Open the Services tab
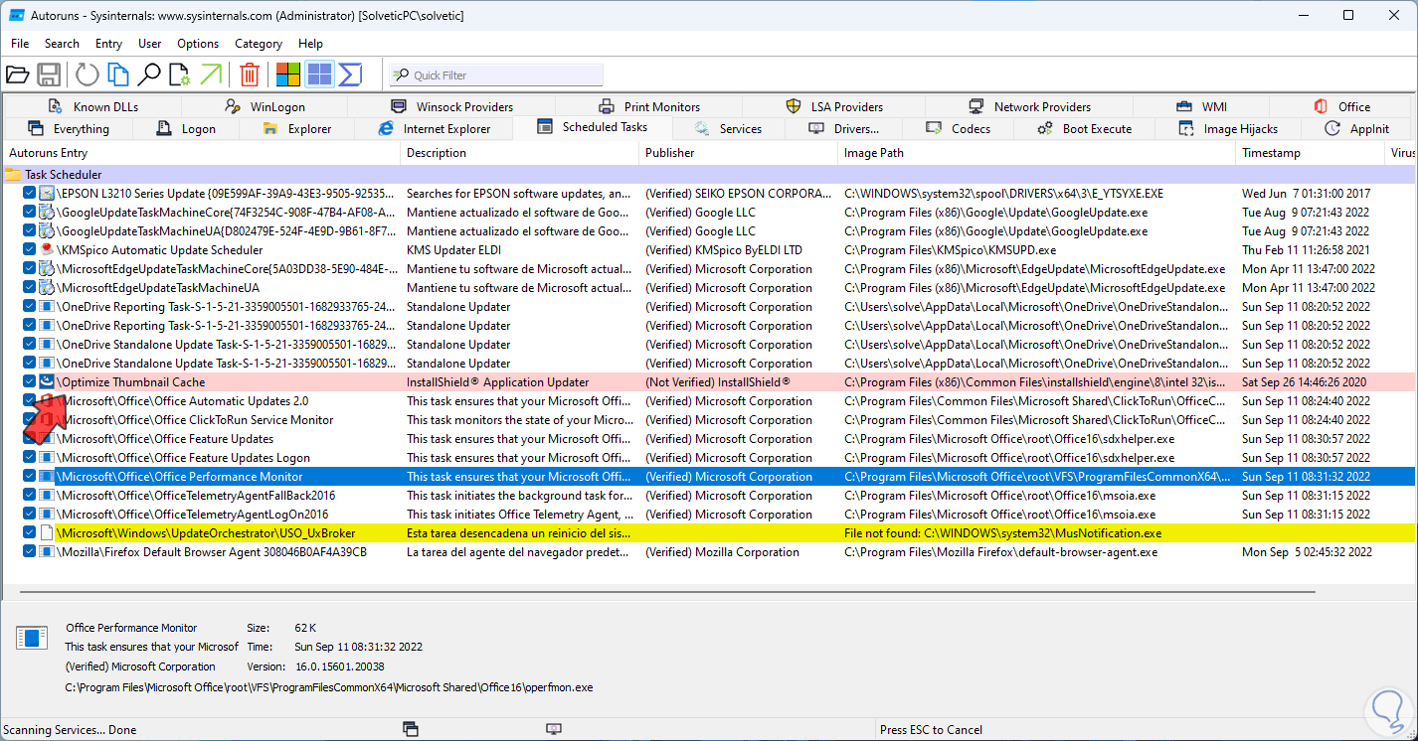1418x741 pixels. [729, 129]
